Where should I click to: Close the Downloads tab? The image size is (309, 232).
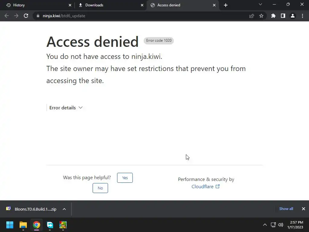tap(142, 5)
